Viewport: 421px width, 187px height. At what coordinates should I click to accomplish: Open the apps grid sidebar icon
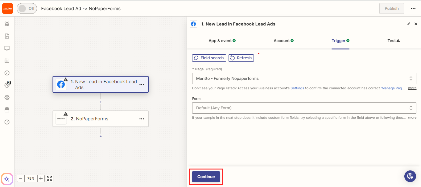click(7, 24)
